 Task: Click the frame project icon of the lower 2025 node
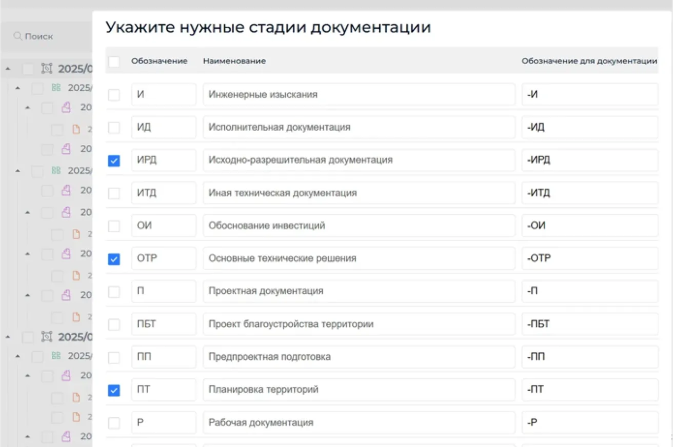(46, 337)
